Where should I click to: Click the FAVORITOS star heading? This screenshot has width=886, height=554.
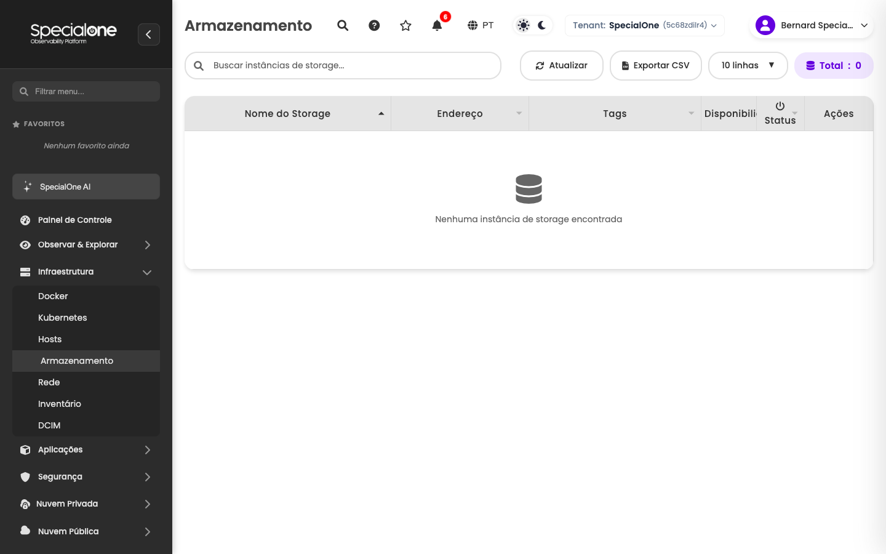[38, 124]
